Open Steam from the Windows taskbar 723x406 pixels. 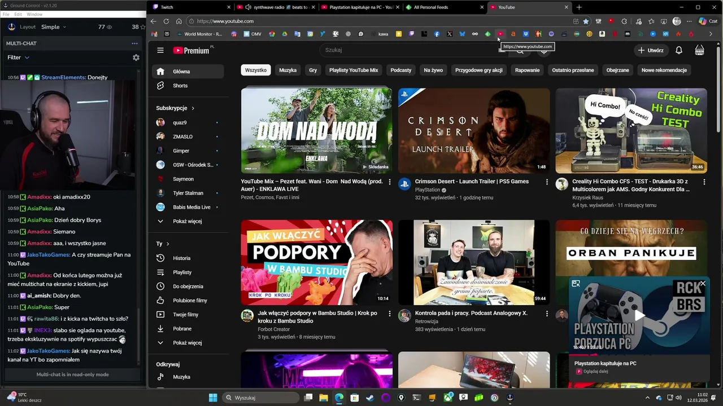pos(369,398)
